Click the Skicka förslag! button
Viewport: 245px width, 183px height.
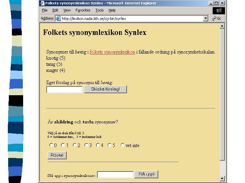click(x=105, y=89)
